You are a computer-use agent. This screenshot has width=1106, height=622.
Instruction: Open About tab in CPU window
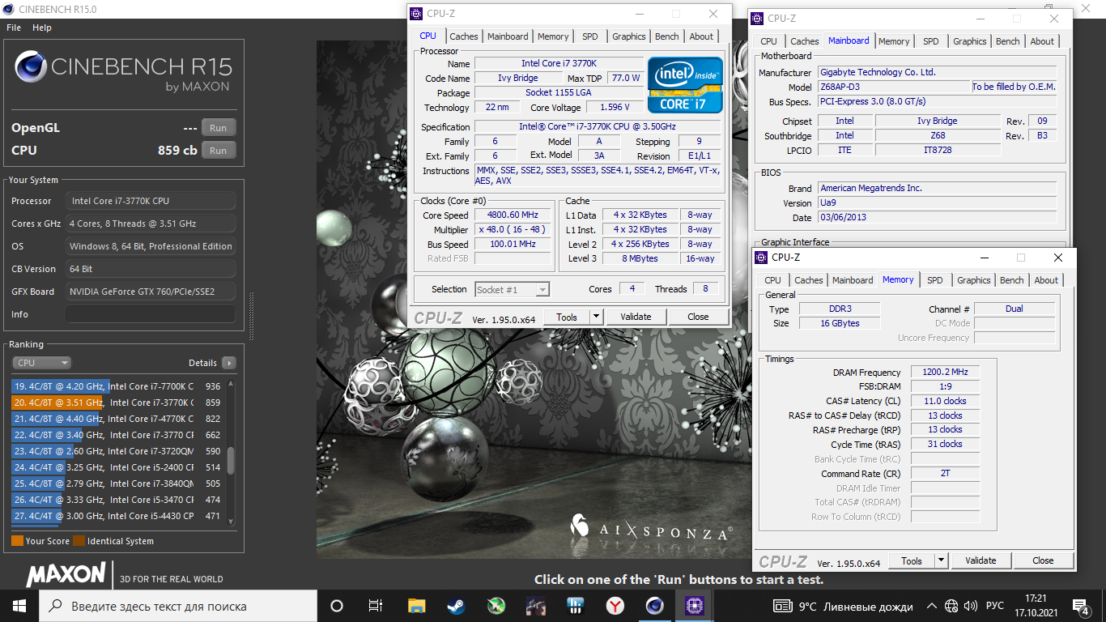point(701,36)
